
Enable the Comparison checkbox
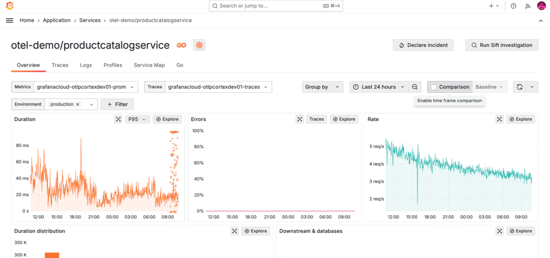click(434, 87)
